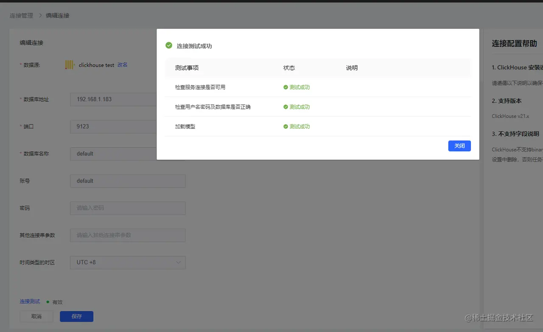Click the green 有效 status dot
Image resolution: width=543 pixels, height=332 pixels.
click(x=48, y=302)
